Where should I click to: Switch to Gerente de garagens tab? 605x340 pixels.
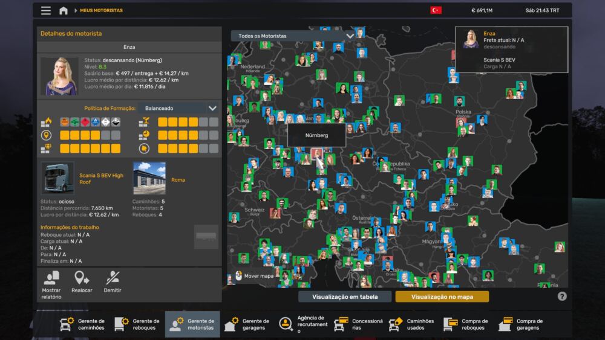(x=248, y=324)
